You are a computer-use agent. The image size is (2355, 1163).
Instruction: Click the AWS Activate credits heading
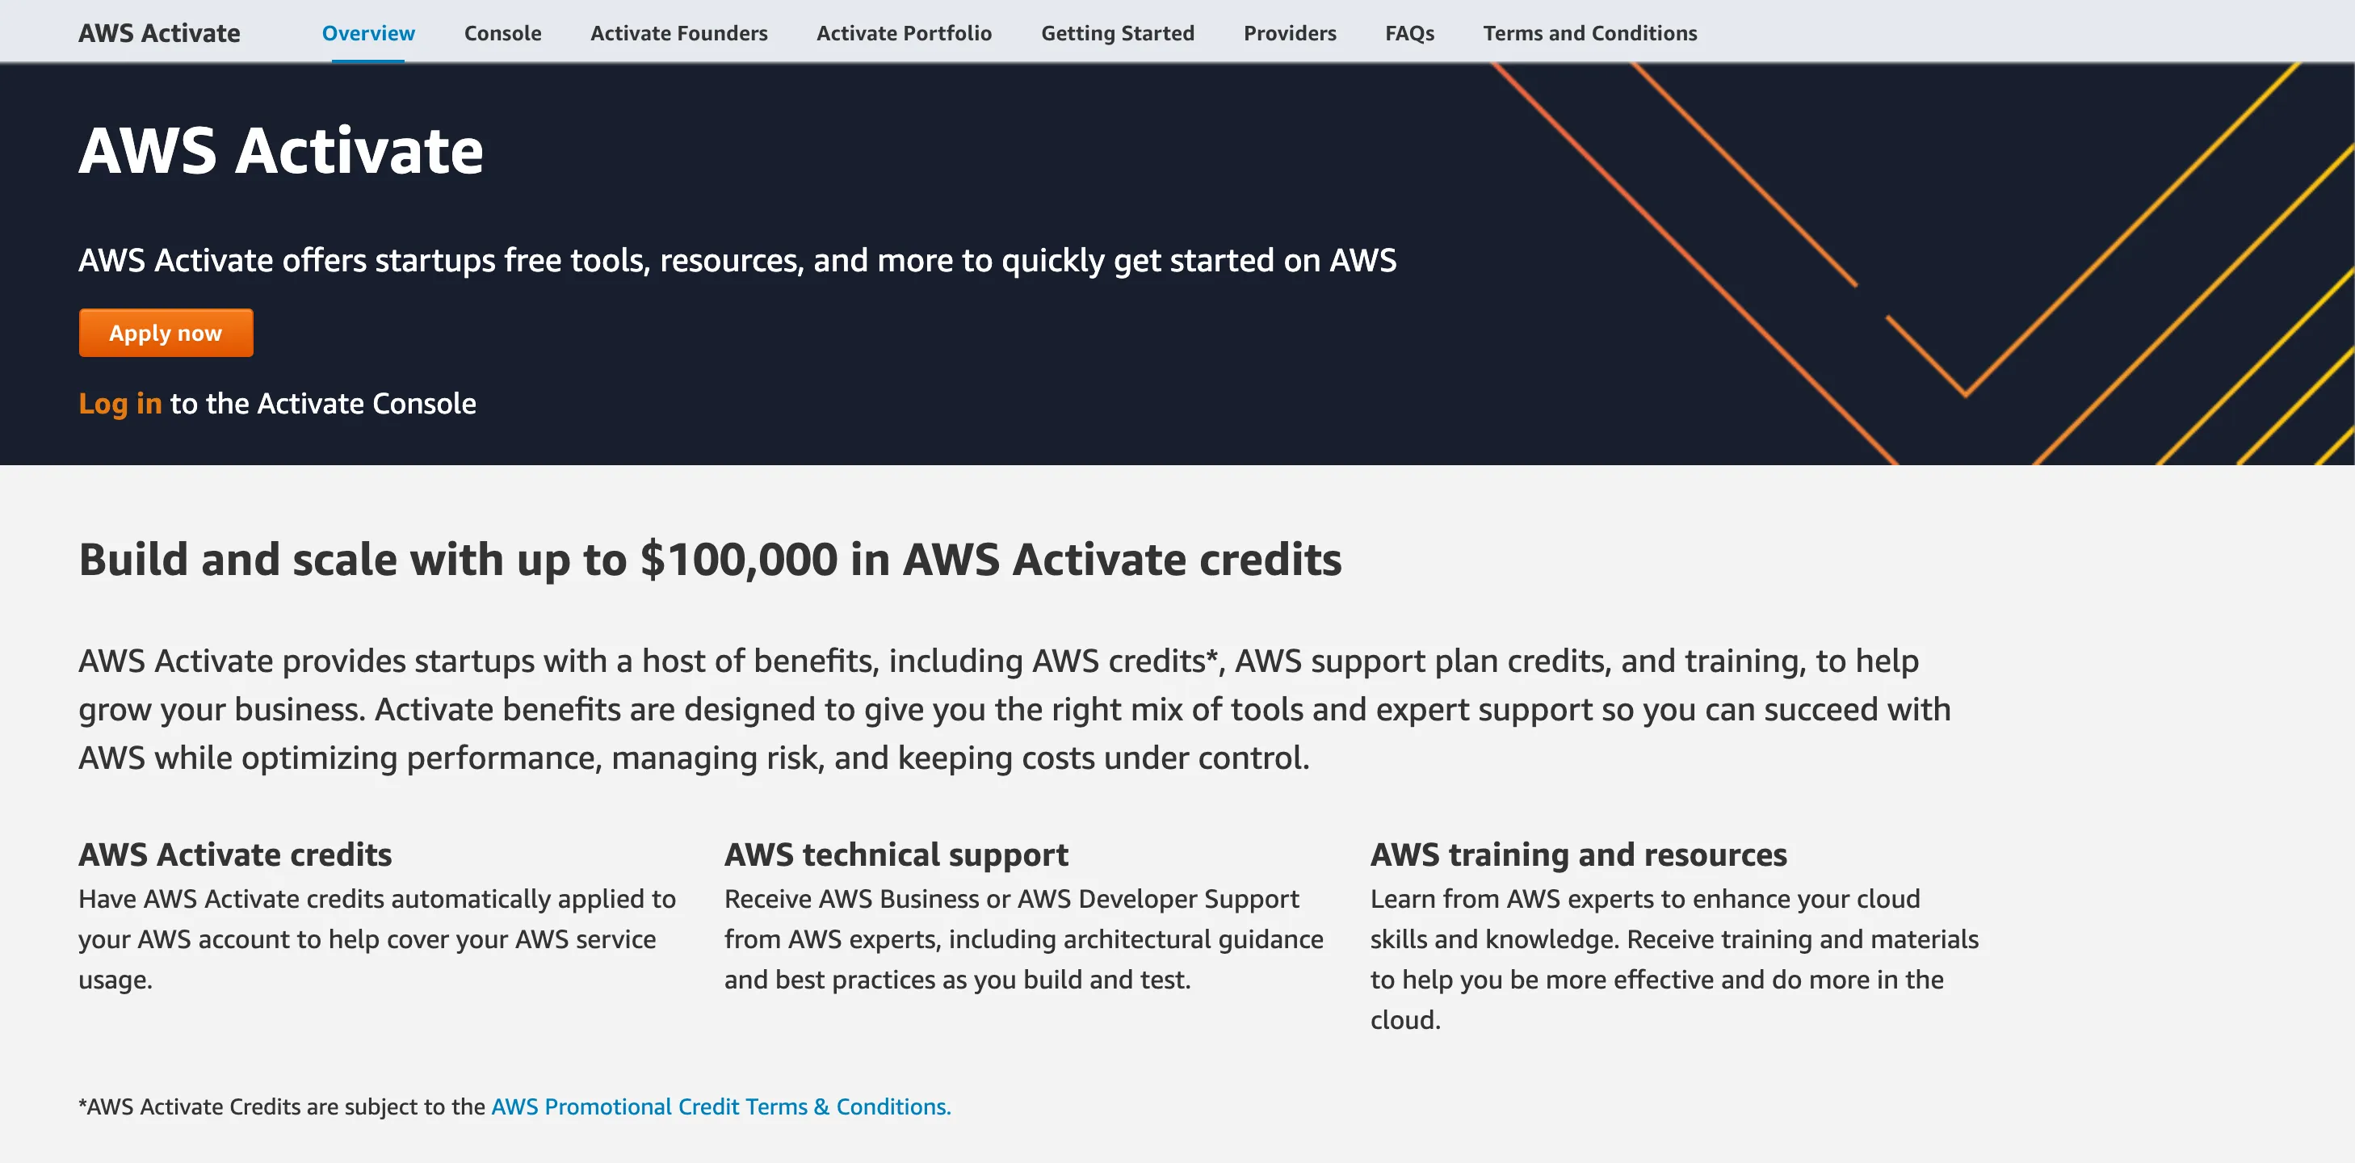point(235,854)
